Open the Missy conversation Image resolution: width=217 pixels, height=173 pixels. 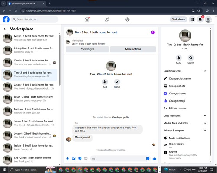29,38
